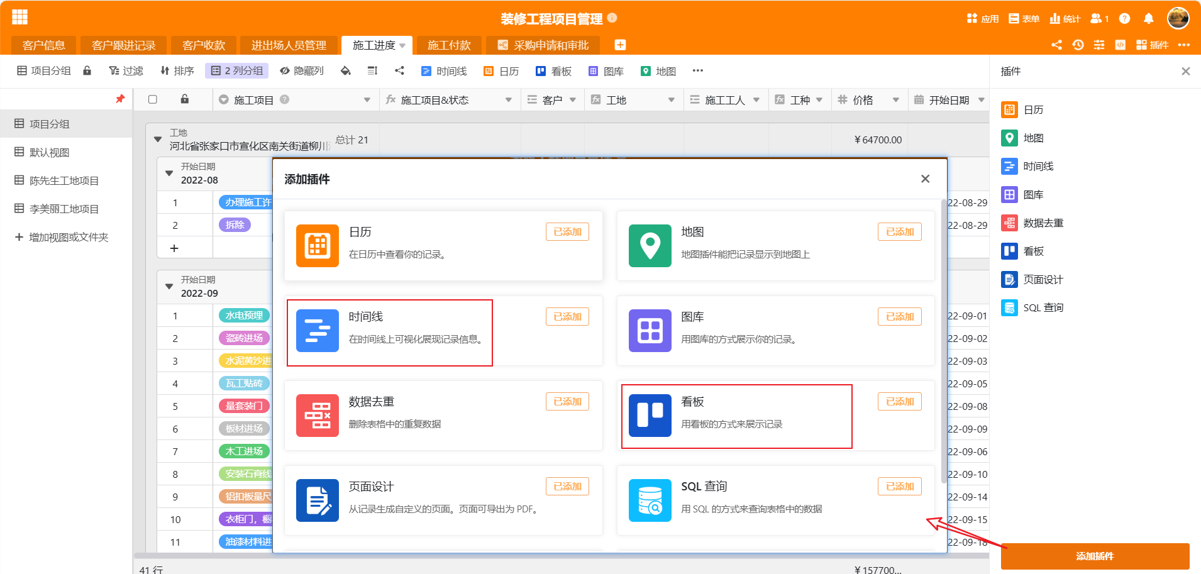Open the history clock icon
Screen dimensions: 1201x574
click(x=1078, y=45)
